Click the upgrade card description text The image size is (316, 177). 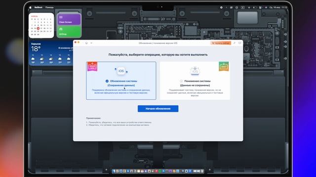point(121,91)
